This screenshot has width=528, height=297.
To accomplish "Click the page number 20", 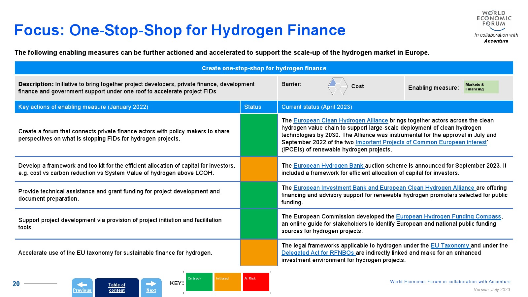I will (x=16, y=284).
